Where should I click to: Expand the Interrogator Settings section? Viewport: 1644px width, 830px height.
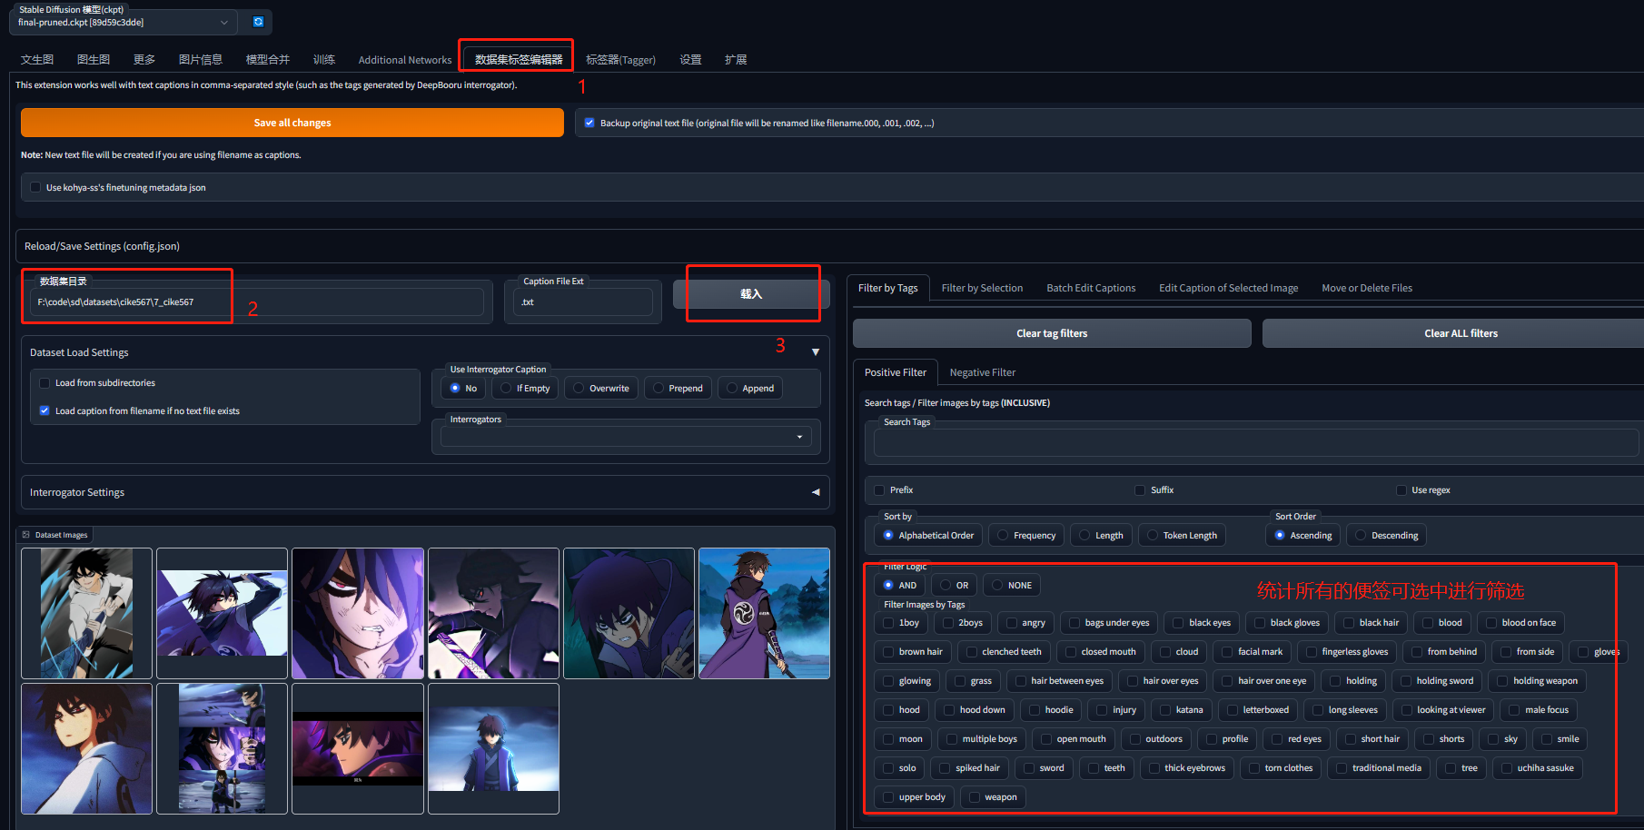click(x=815, y=492)
